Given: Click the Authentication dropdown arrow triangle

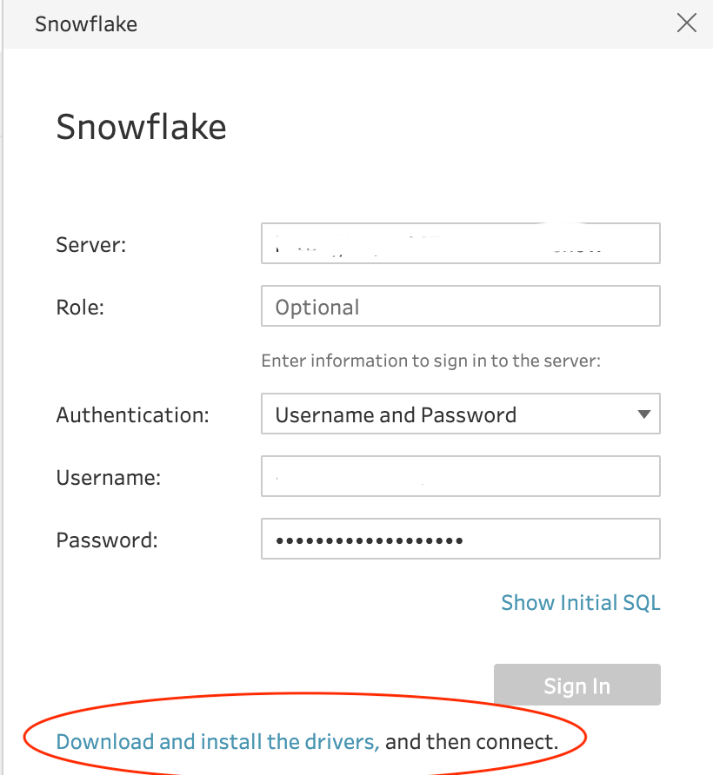Looking at the screenshot, I should tap(643, 414).
